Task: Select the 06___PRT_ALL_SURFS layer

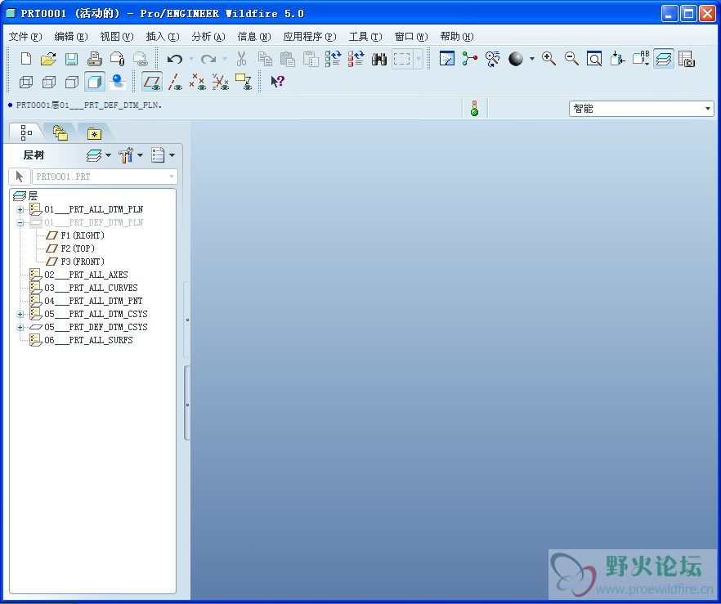Action: pos(81,341)
